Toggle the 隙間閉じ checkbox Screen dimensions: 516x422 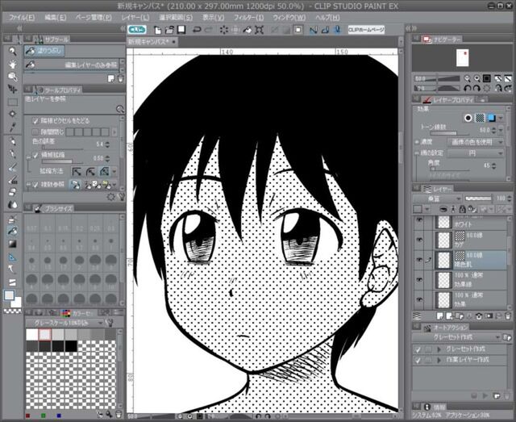[35, 132]
